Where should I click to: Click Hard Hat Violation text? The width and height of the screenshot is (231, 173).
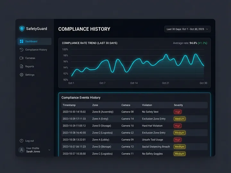pos(152,126)
